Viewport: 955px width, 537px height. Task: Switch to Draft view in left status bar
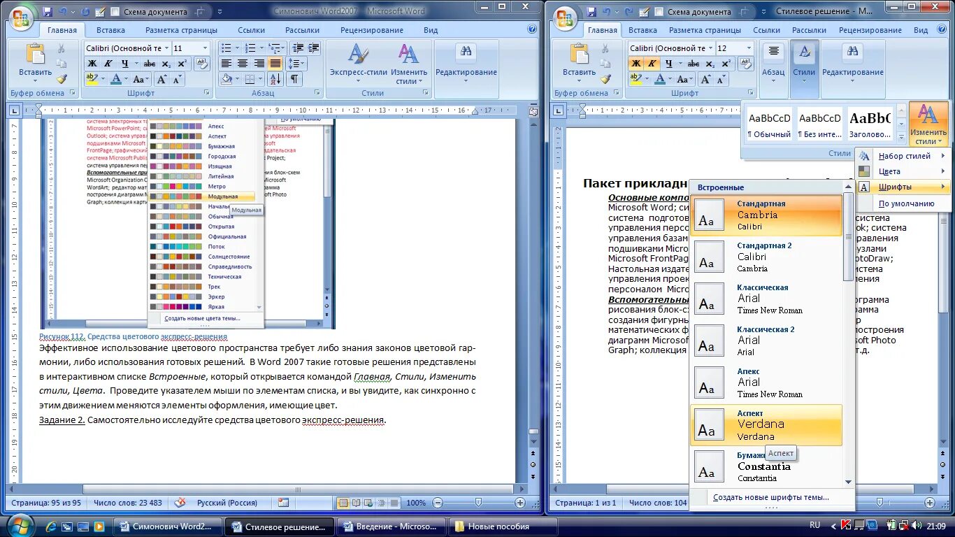point(395,503)
